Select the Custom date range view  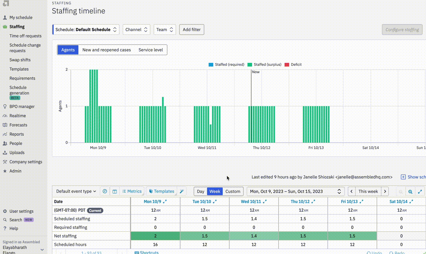233,191
